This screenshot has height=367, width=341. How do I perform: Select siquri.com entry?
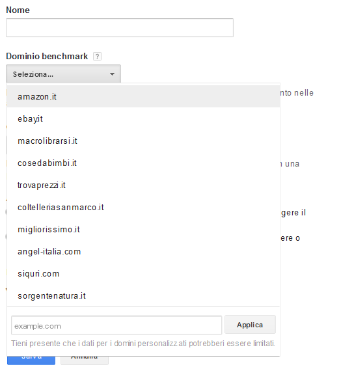[x=143, y=273]
